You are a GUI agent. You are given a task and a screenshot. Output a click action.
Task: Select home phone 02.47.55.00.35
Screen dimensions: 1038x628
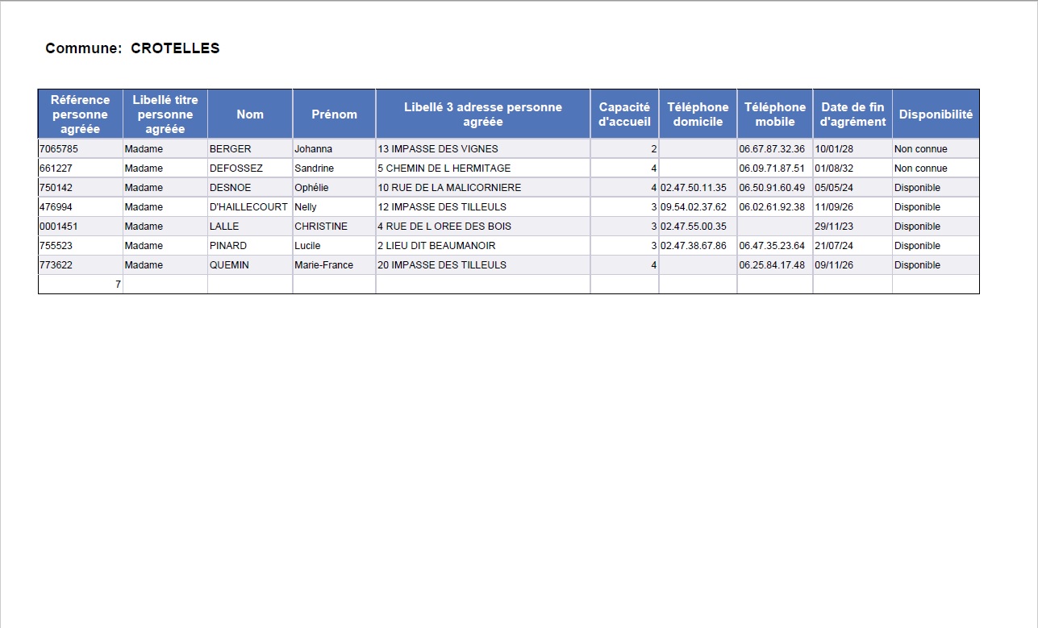click(694, 227)
